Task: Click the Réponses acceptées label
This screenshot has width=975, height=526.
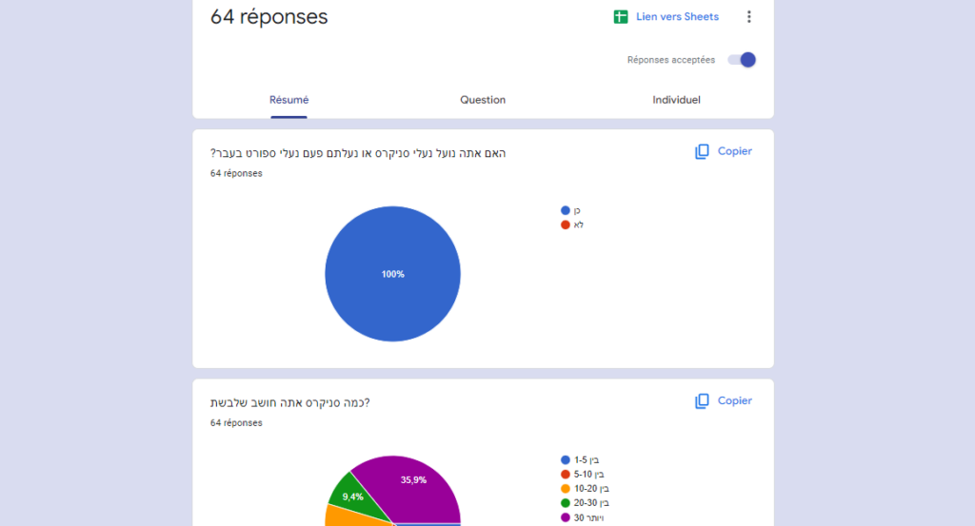Action: tap(671, 60)
